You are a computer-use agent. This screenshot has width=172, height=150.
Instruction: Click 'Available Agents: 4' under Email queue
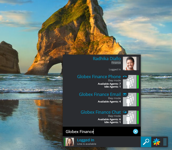(x=109, y=102)
